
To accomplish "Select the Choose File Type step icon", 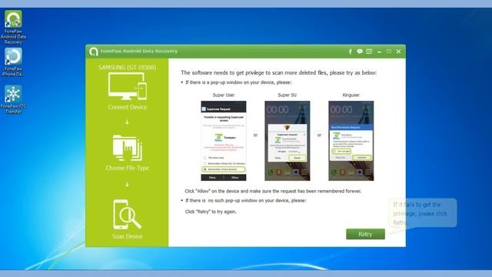I will [x=128, y=148].
